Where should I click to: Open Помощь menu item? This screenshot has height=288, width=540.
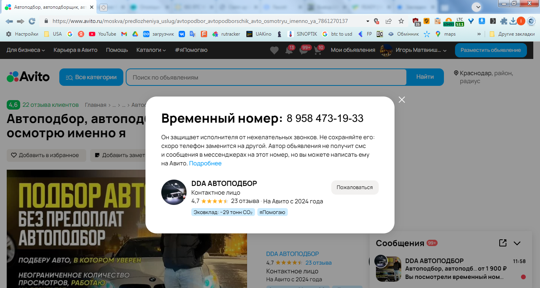click(117, 50)
